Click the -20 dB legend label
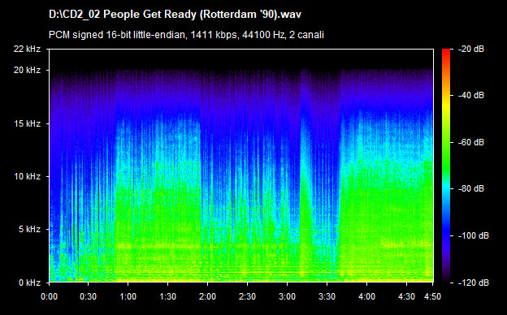This screenshot has width=507, height=315. (x=471, y=49)
